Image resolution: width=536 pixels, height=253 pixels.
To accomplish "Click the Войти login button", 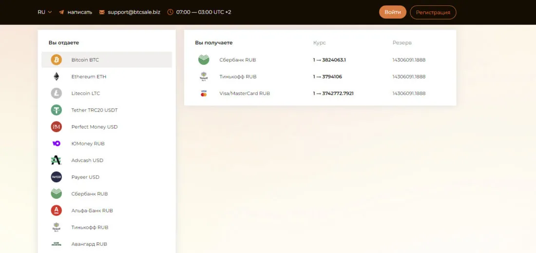I will tap(392, 12).
